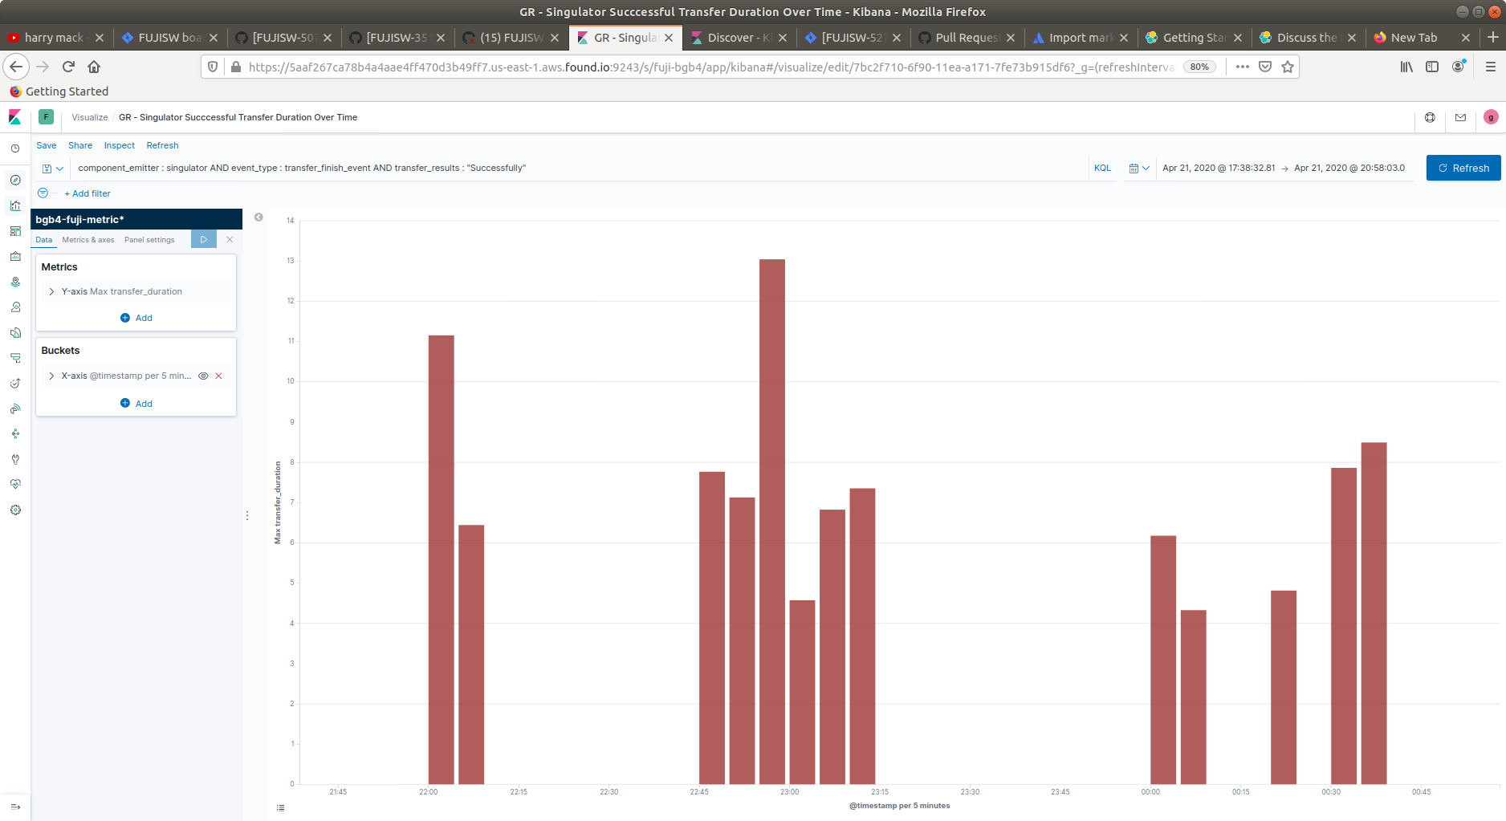
Task: Open the Visualize chart icon in sidebar
Action: [x=15, y=205]
